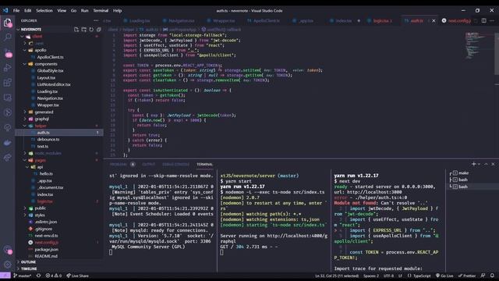Open the Search view in activity bar
The width and height of the screenshot is (499, 281).
click(x=7, y=37)
